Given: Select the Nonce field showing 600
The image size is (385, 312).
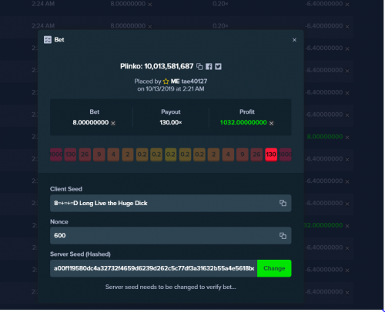Looking at the screenshot, I should pos(171,235).
